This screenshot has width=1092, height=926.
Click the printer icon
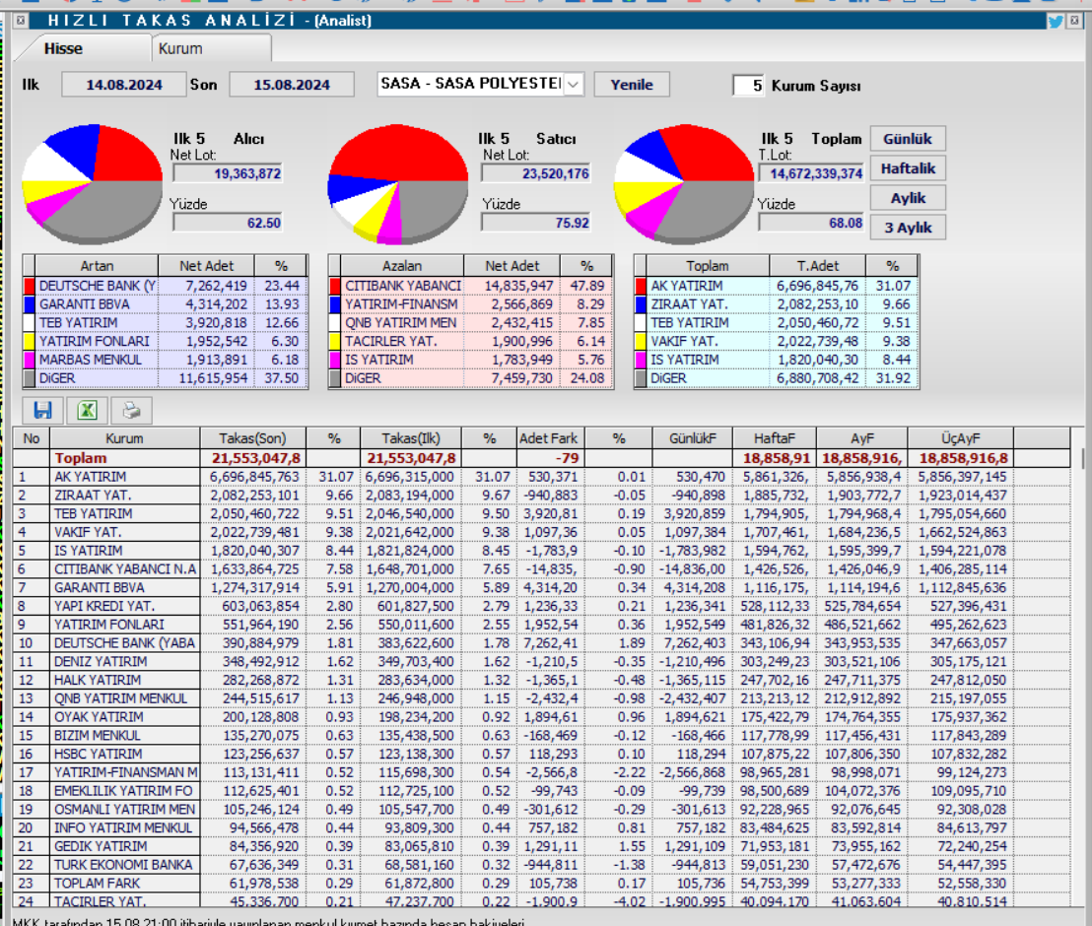(131, 410)
